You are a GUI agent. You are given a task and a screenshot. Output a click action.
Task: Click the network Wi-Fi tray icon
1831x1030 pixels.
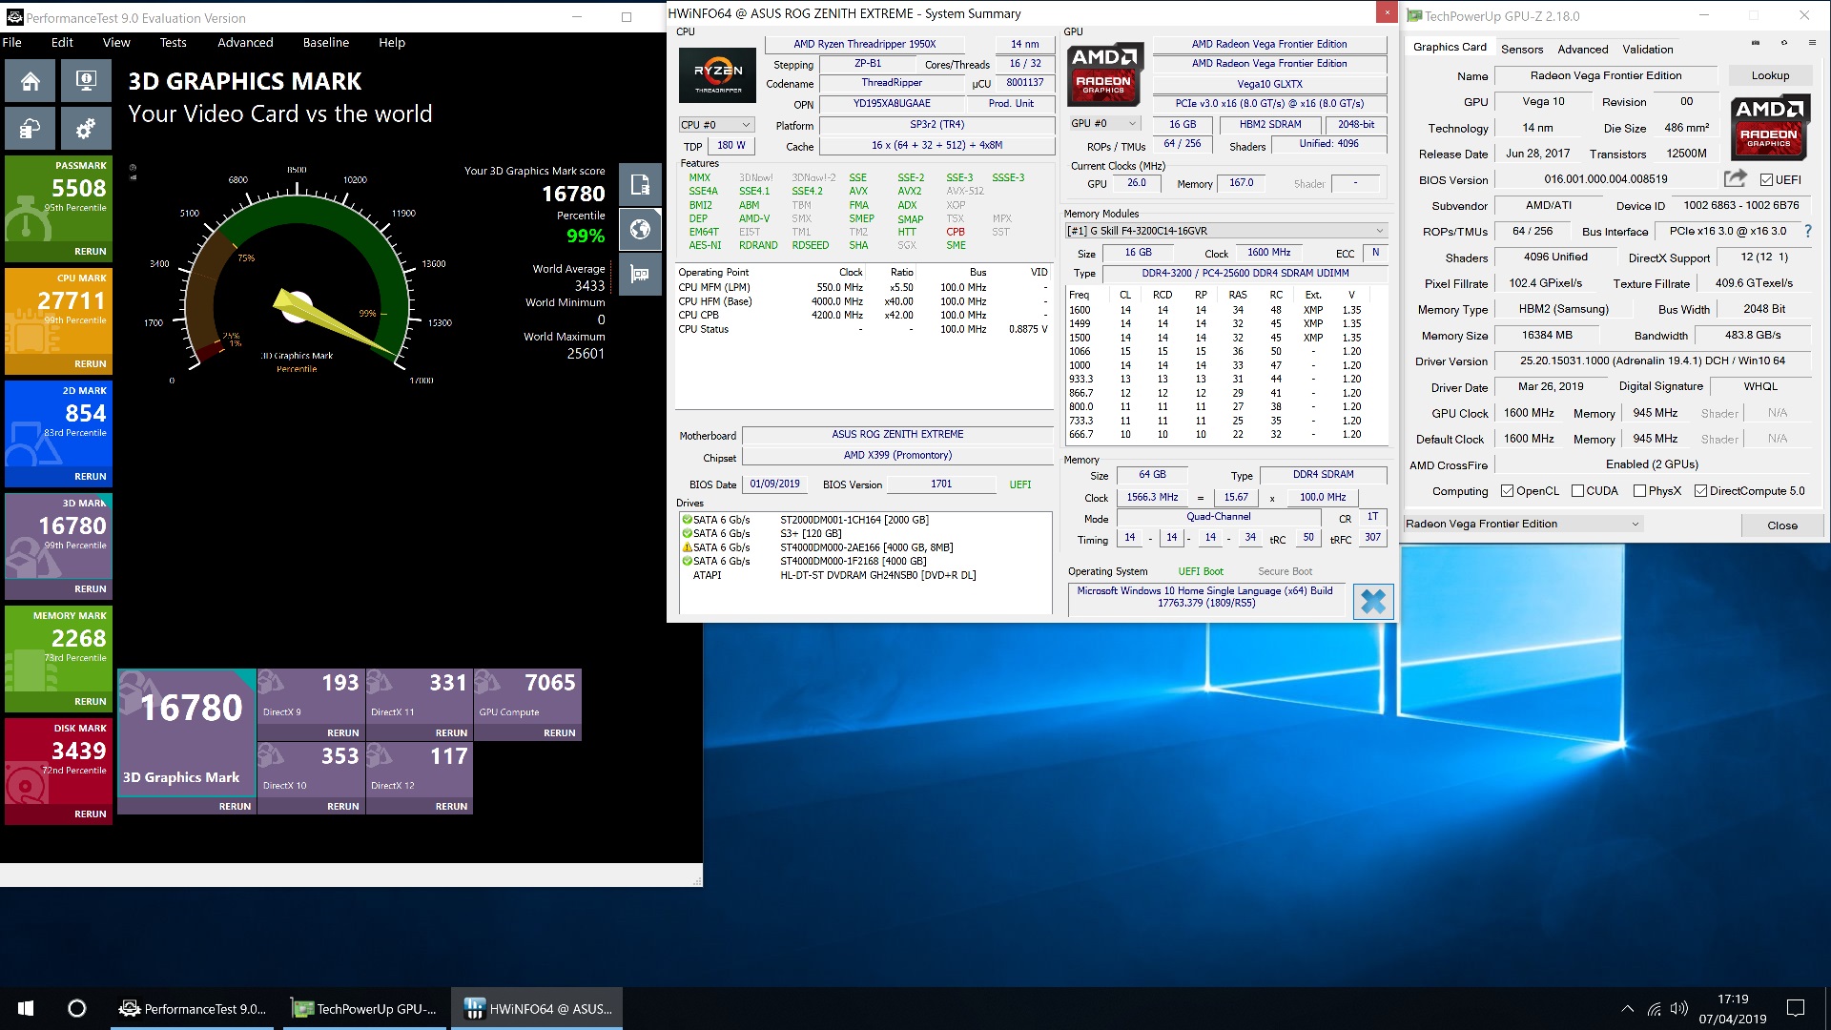(1654, 1008)
